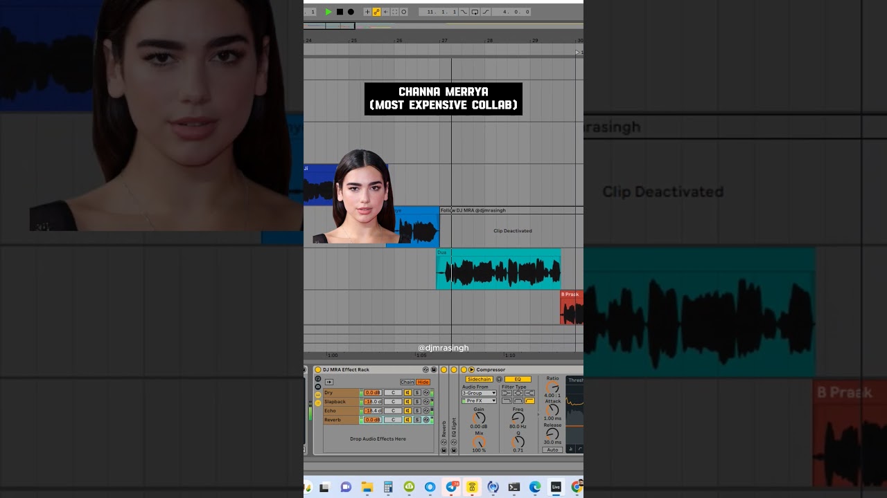
Task: Open the Audio From 3-Group dropdown
Action: [479, 393]
